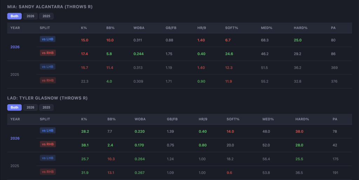Select the Both filter for Tyler Glasnow
Image resolution: width=359 pixels, height=180 pixels.
point(14,107)
